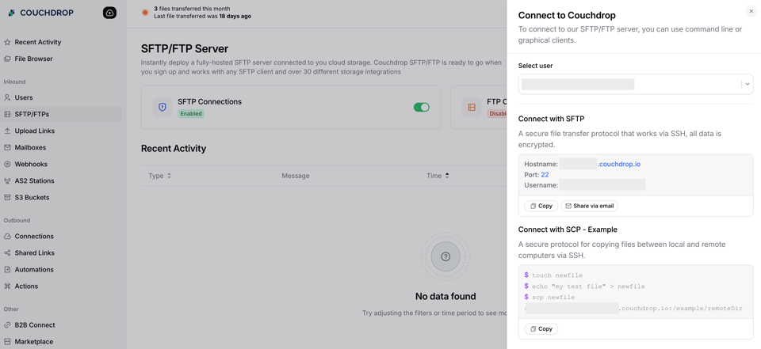Image resolution: width=761 pixels, height=349 pixels.
Task: Click the Mailboxes envelope icon
Action: coord(7,147)
